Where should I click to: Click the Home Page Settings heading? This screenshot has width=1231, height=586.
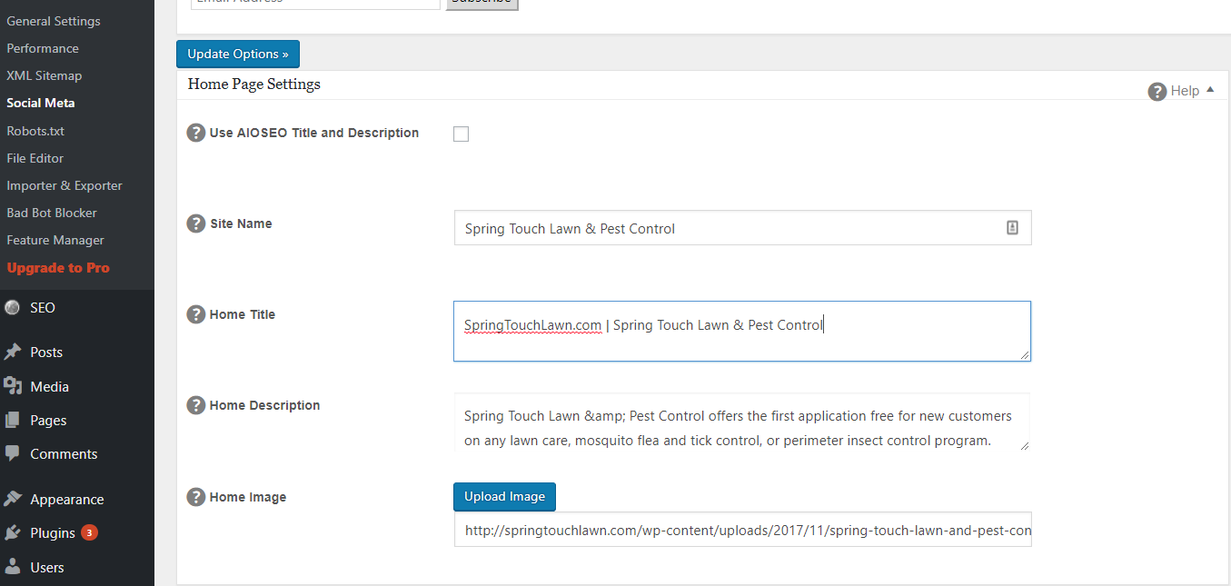(254, 84)
